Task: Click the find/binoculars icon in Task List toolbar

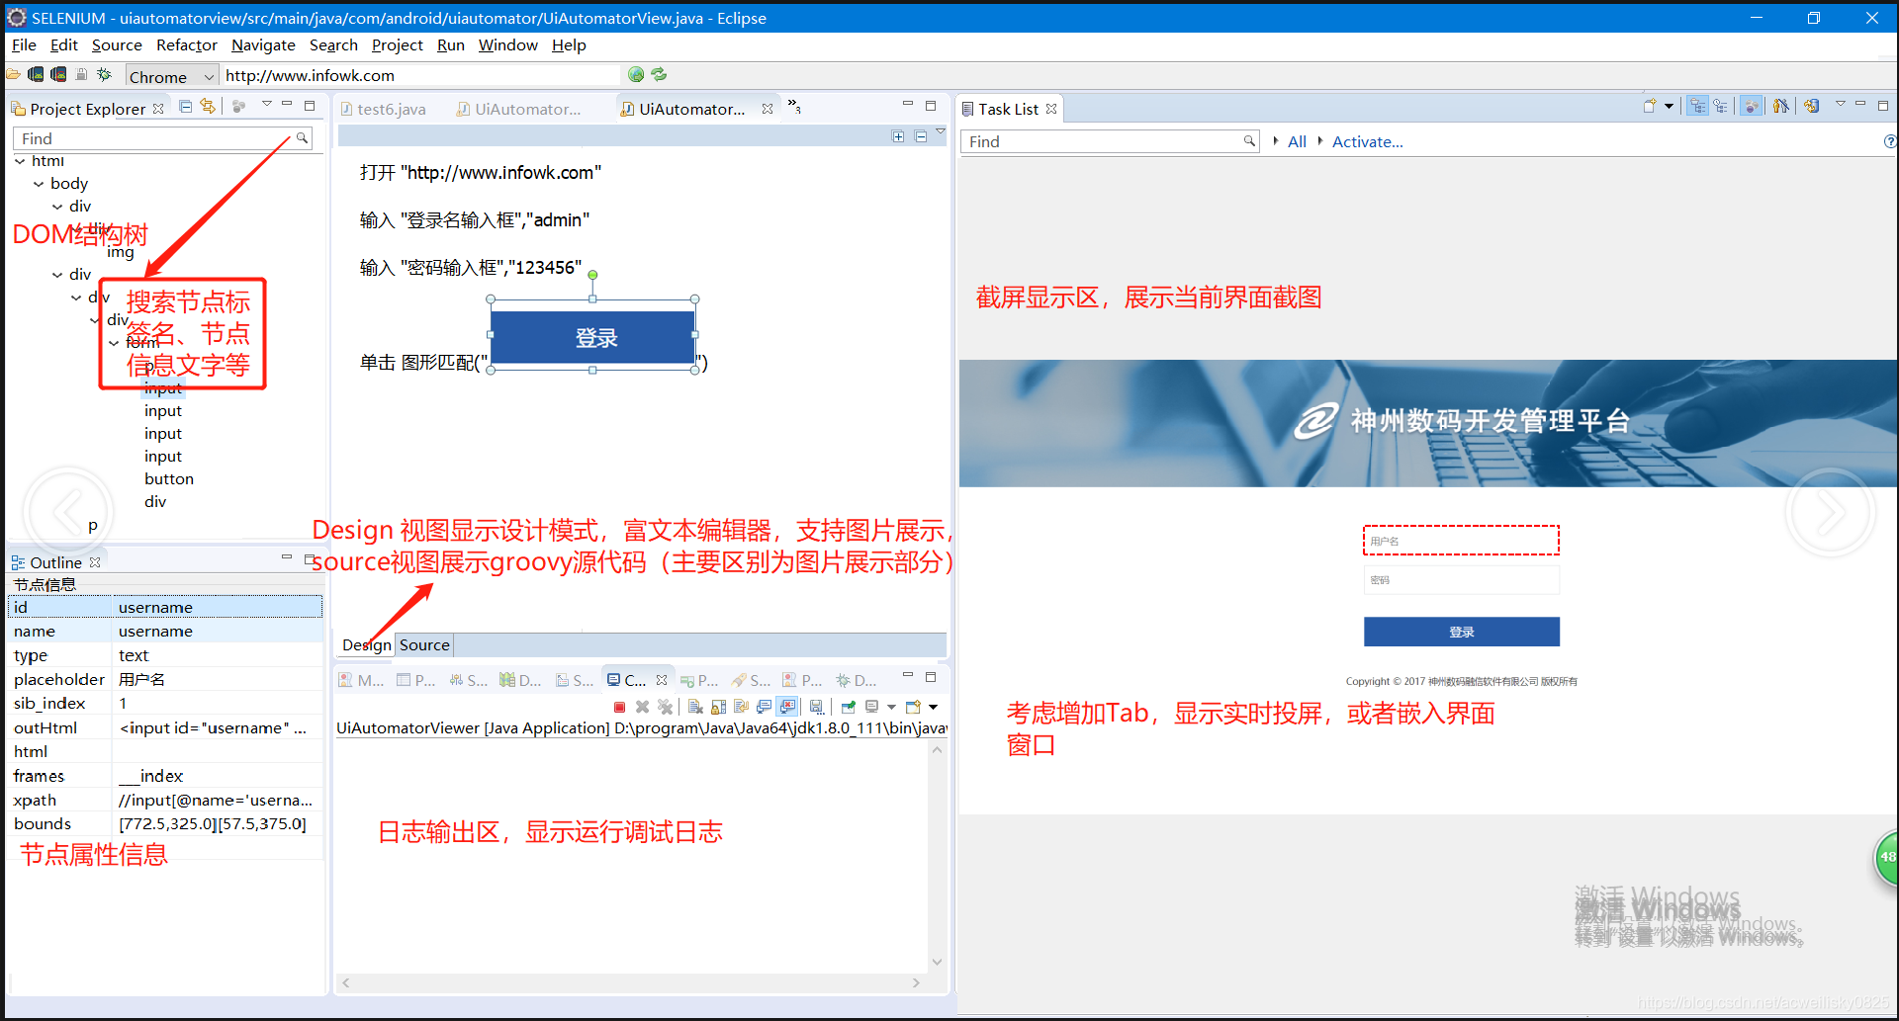Action: (1780, 107)
